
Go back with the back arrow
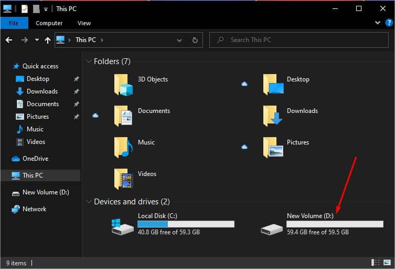(x=9, y=40)
